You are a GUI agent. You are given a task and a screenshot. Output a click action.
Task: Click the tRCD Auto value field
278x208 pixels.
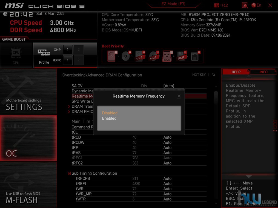(x=167, y=137)
